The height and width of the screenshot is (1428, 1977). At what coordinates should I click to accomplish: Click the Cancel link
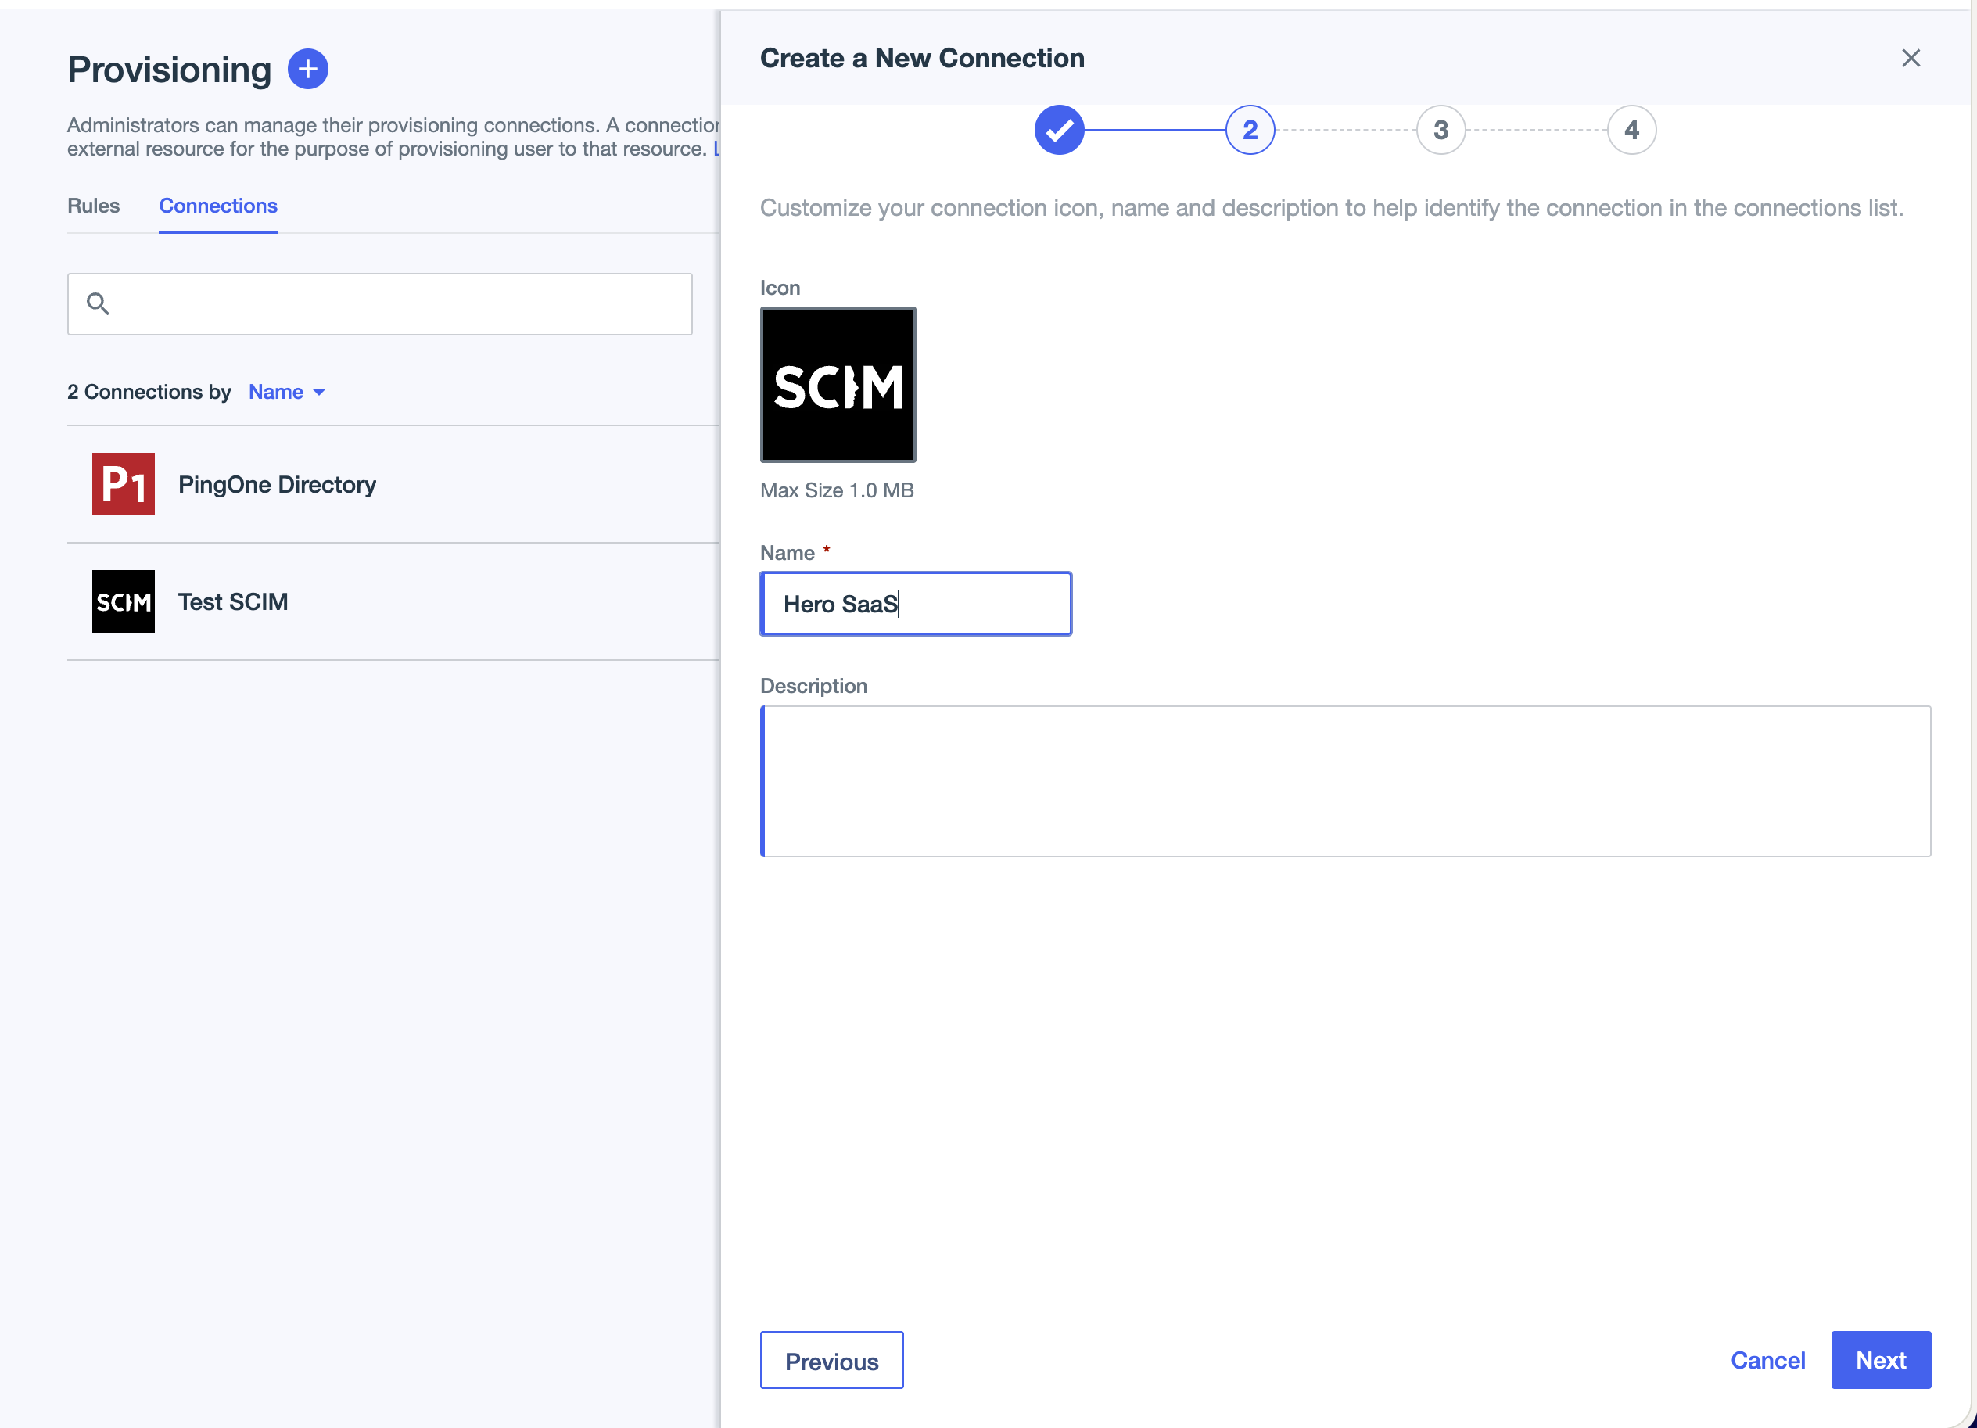click(1767, 1360)
